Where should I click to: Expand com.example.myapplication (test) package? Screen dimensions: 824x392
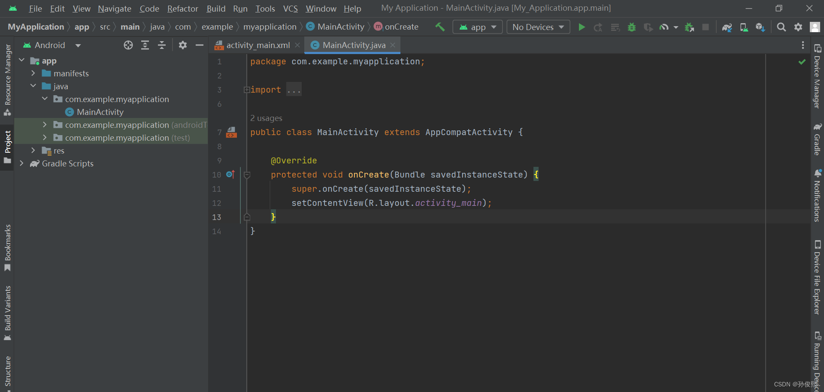[45, 138]
